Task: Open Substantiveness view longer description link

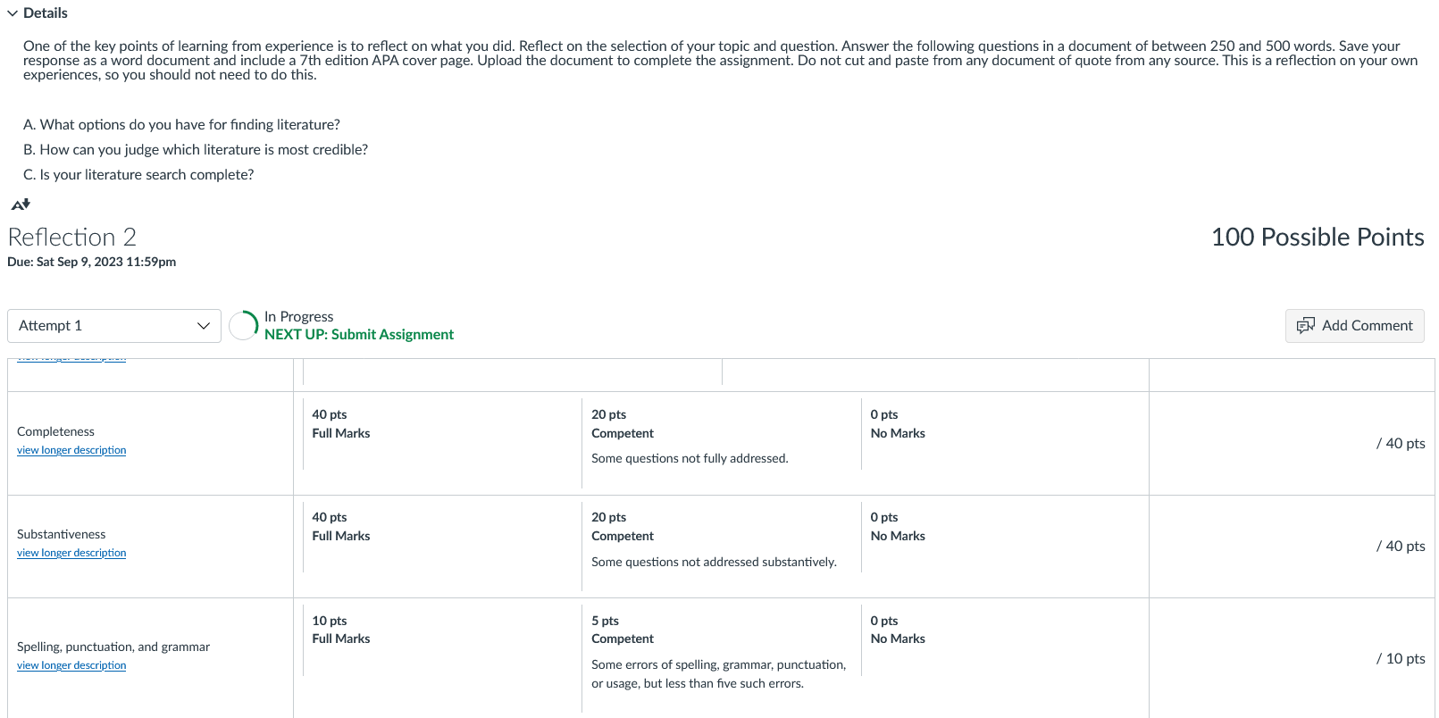Action: point(71,553)
